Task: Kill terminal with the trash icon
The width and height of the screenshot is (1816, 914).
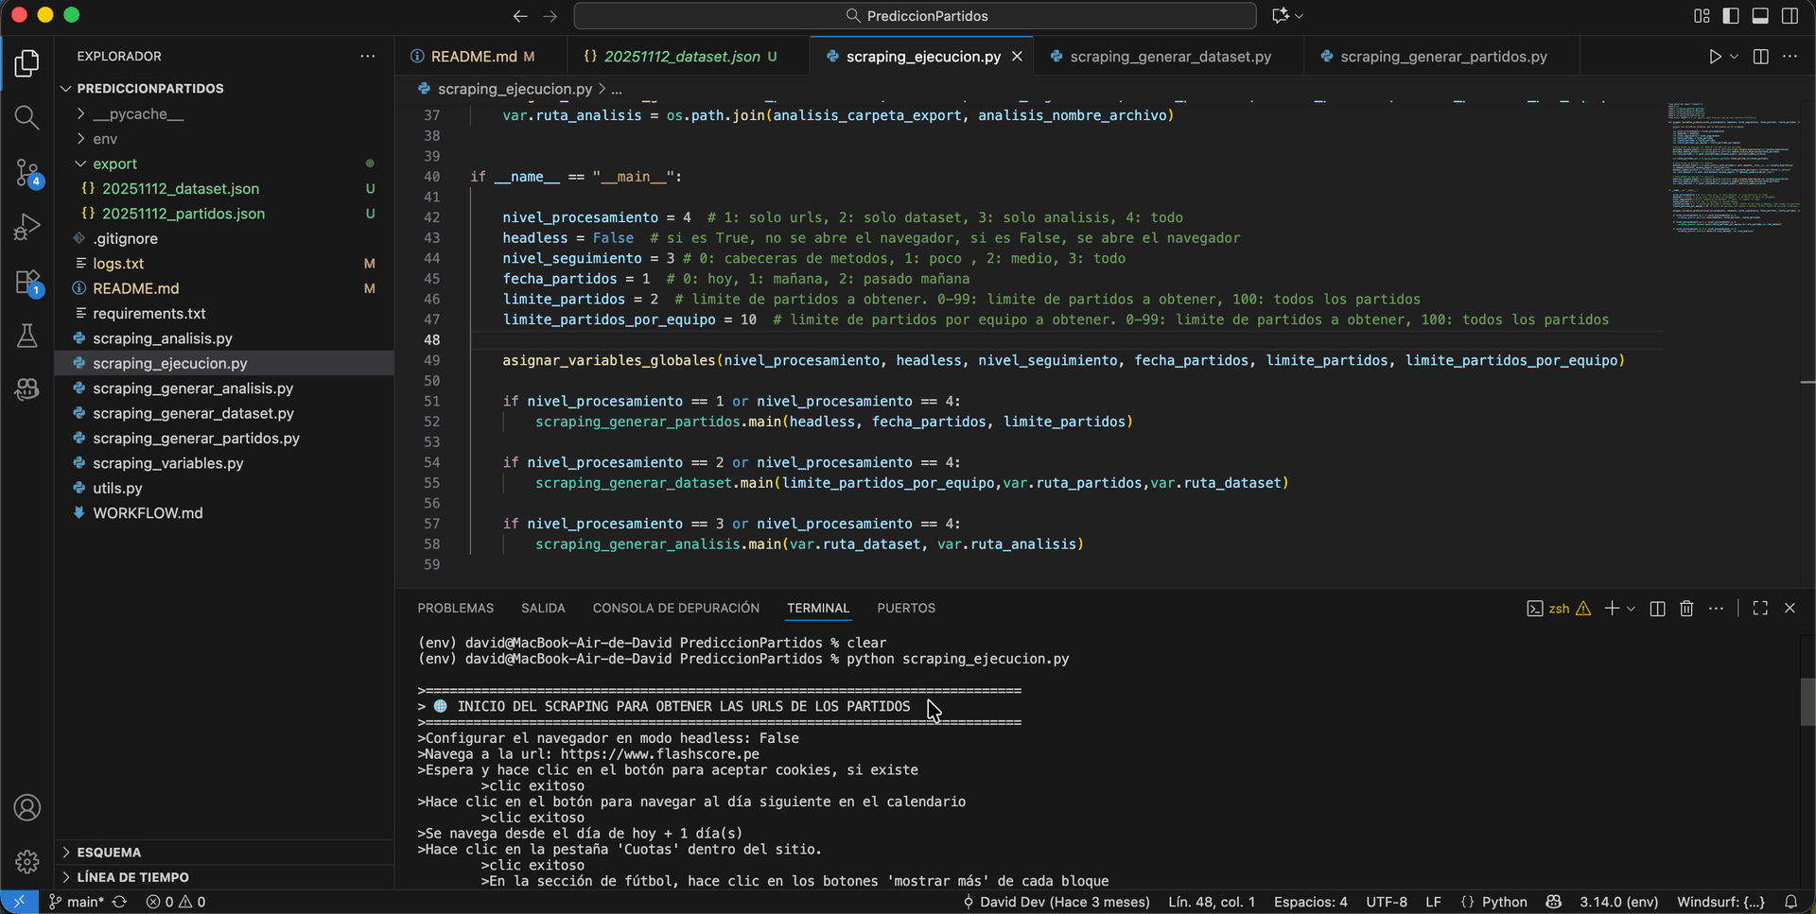Action: (1686, 609)
